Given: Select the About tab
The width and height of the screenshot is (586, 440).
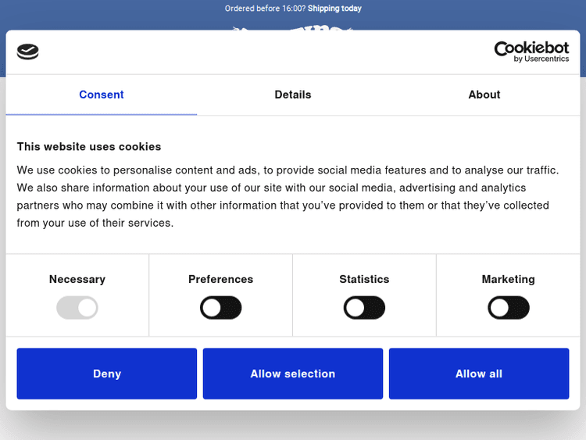Looking at the screenshot, I should (484, 95).
